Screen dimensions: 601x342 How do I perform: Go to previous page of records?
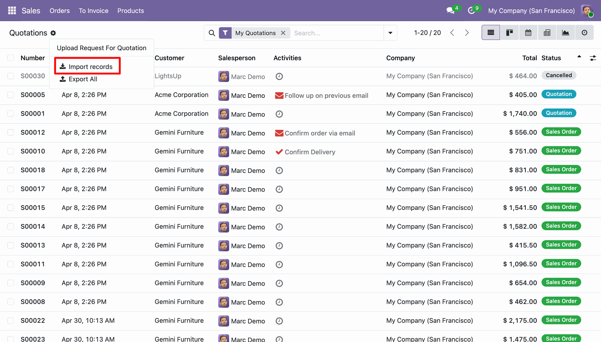pyautogui.click(x=452, y=33)
